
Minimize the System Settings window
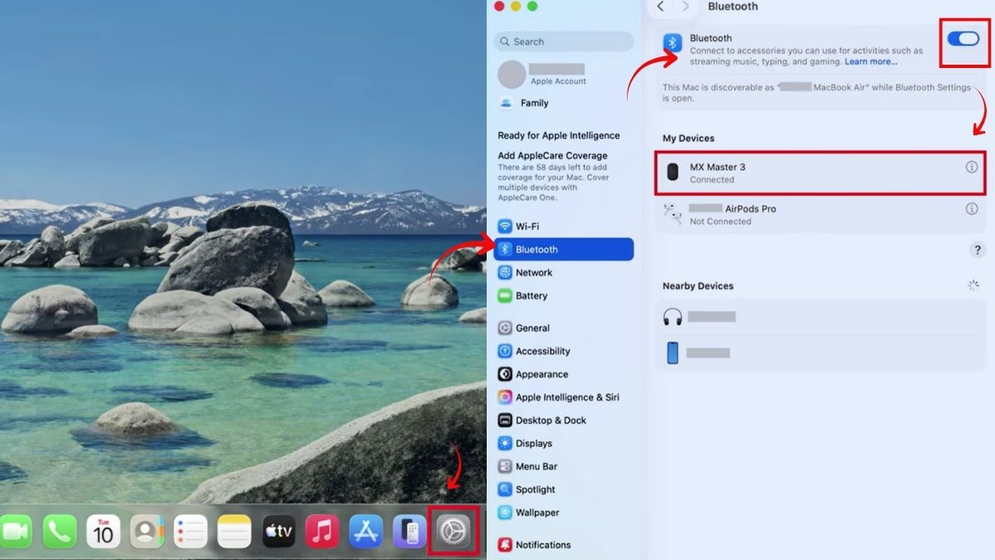click(x=516, y=6)
